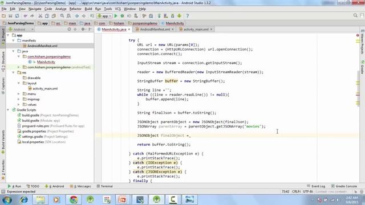Click the Copy toolbar icon

click(x=47, y=16)
